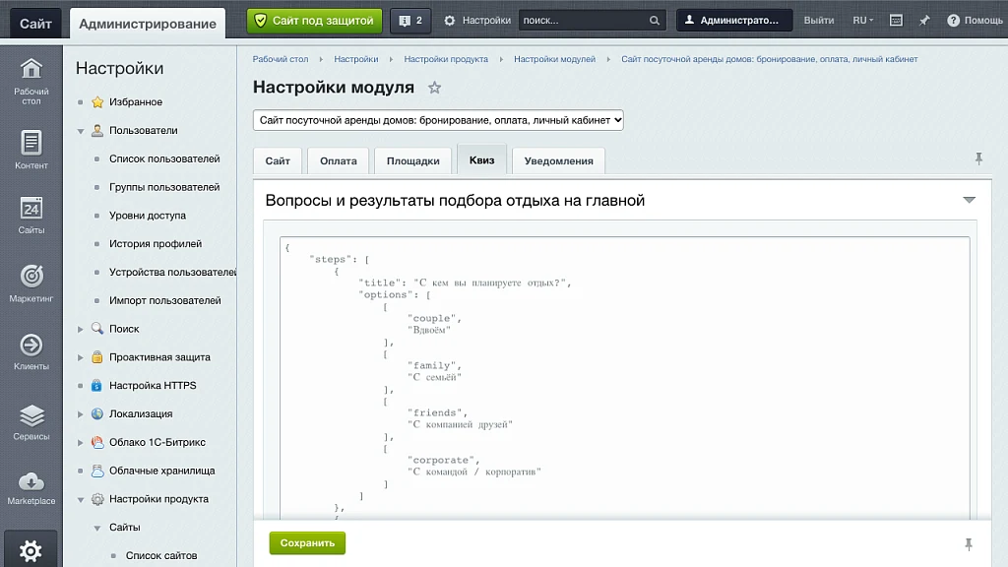Expand the Поиск tree node arrow
This screenshot has width=1008, height=567.
coord(81,329)
